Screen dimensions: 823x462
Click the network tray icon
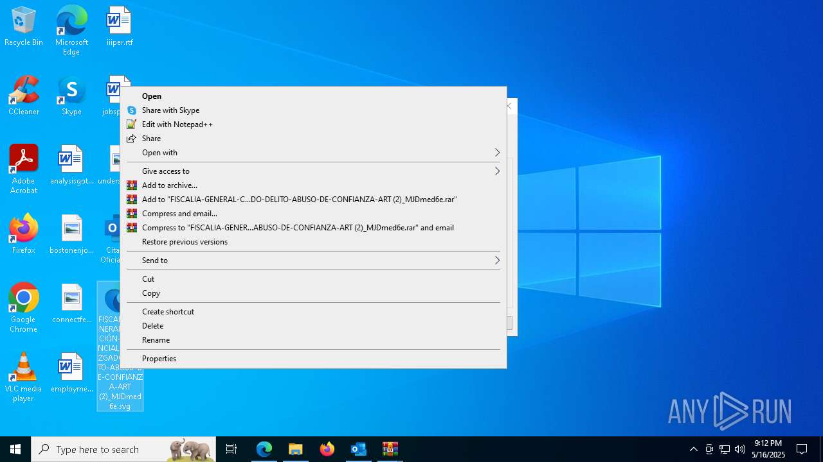(725, 449)
